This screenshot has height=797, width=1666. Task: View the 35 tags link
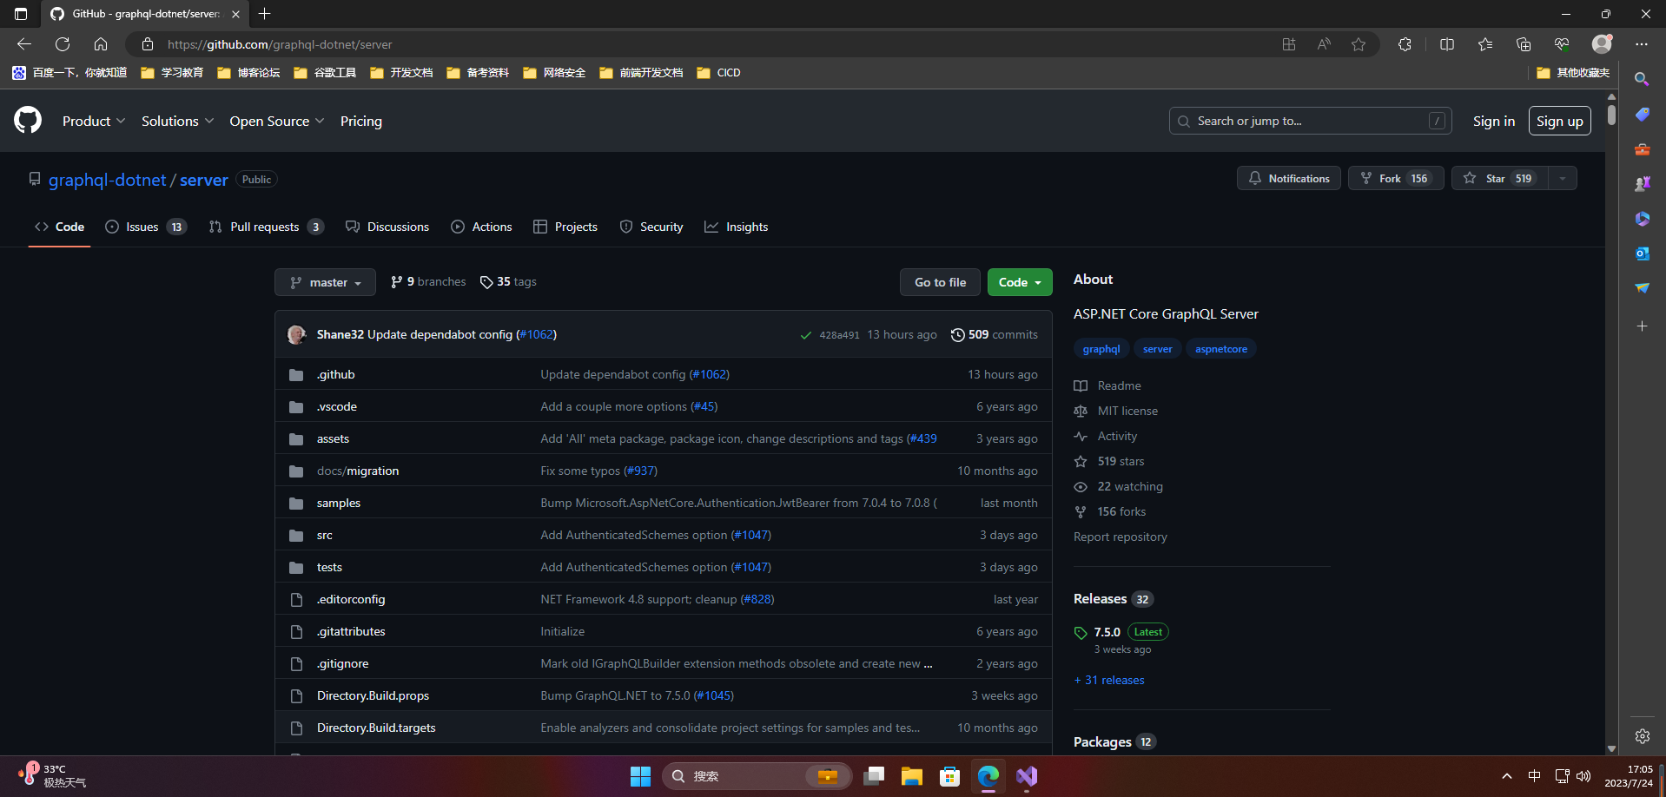pos(508,282)
